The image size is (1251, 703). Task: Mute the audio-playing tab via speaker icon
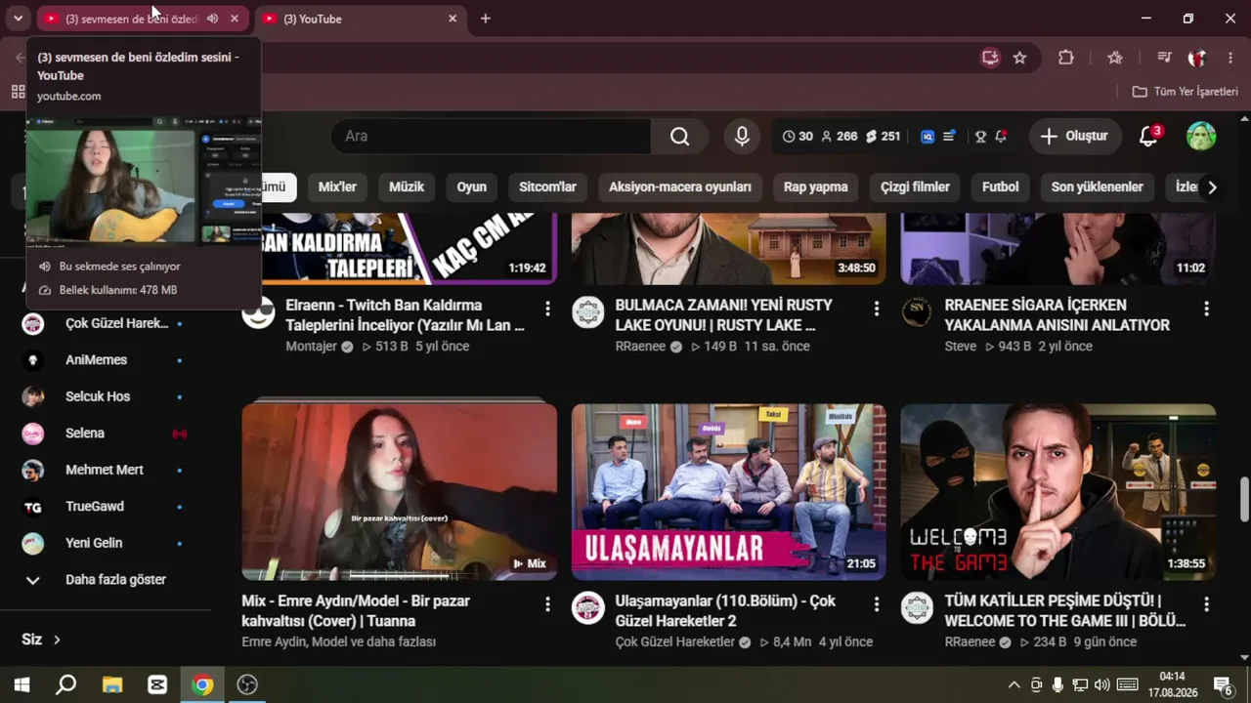(x=212, y=19)
